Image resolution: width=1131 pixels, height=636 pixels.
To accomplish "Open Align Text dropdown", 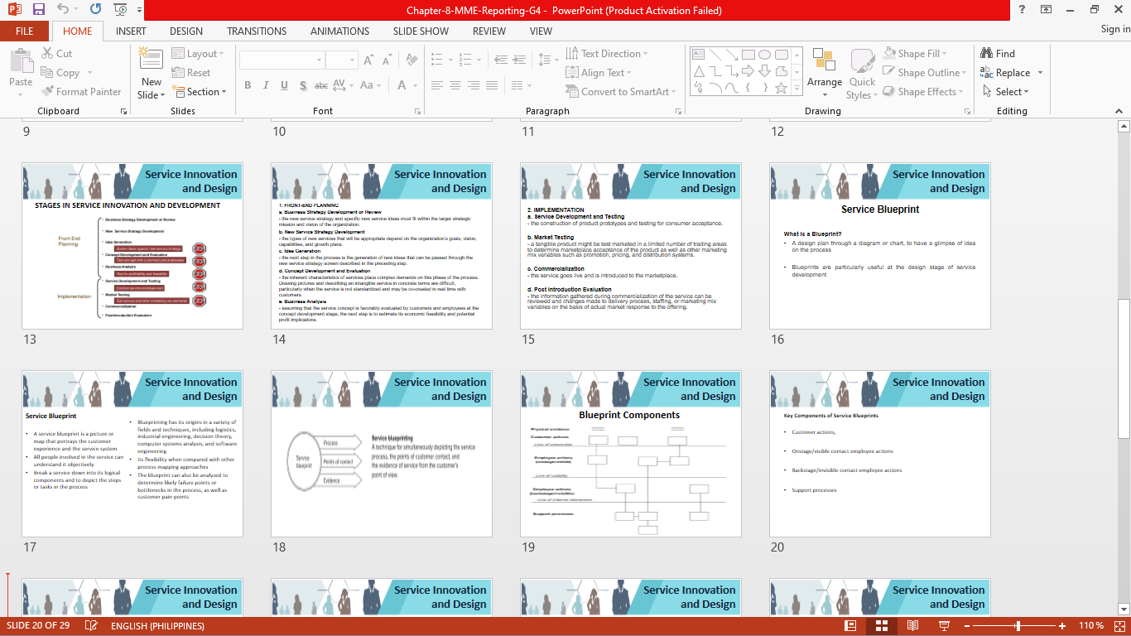I will point(599,72).
